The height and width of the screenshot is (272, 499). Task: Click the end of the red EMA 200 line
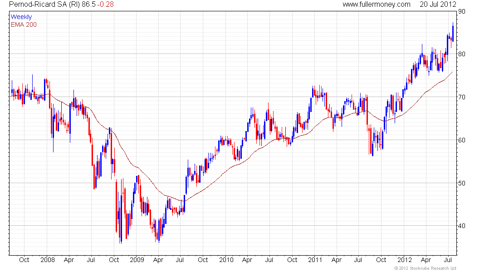pos(452,72)
